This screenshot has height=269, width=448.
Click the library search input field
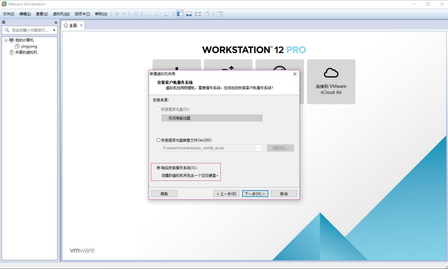click(30, 30)
